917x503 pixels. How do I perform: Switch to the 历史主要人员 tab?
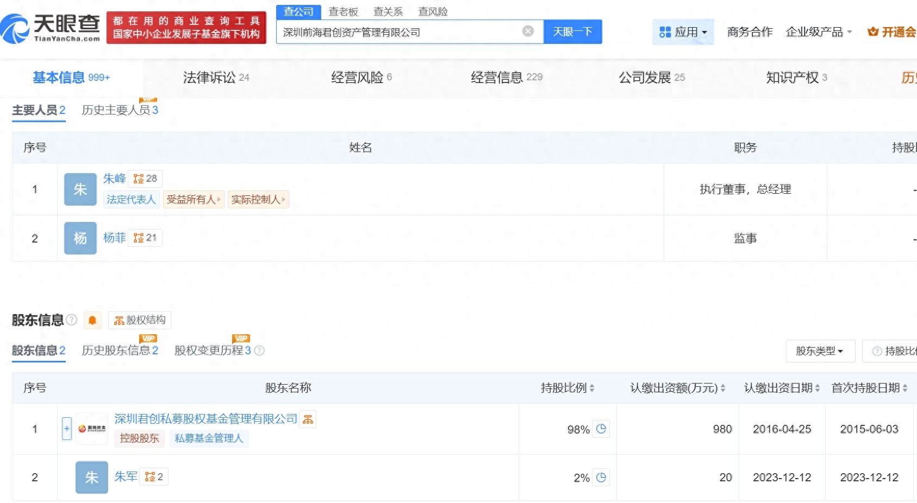[120, 110]
